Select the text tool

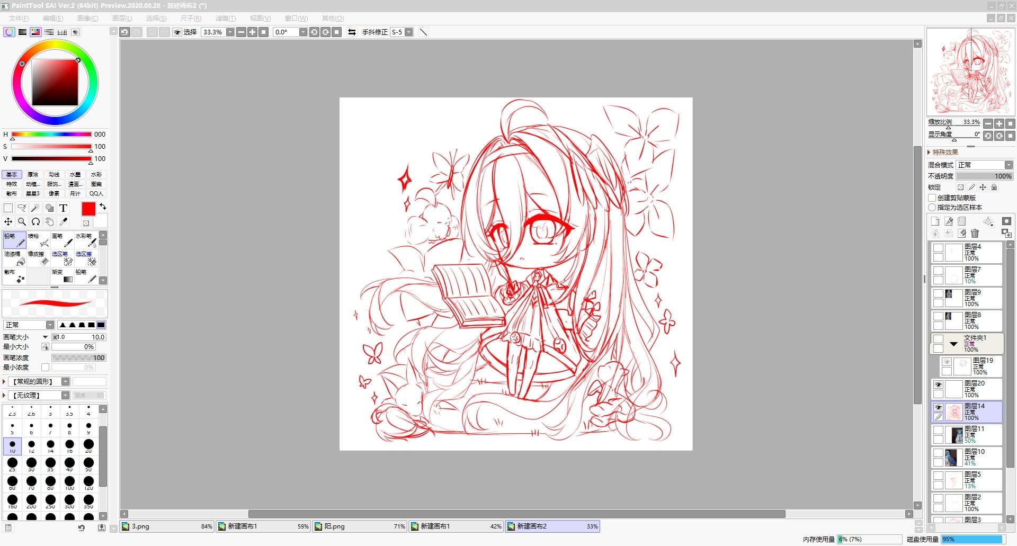pyautogui.click(x=64, y=208)
